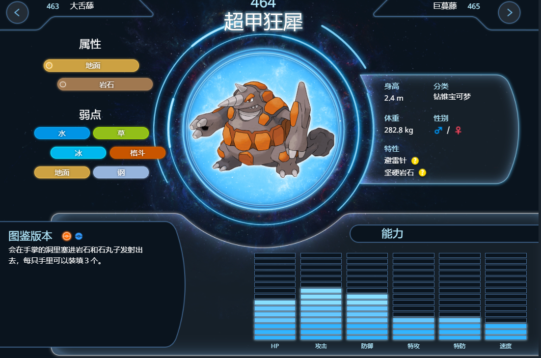Open next entry 巨蔓藤 465
The width and height of the screenshot is (541, 358).
click(x=456, y=6)
